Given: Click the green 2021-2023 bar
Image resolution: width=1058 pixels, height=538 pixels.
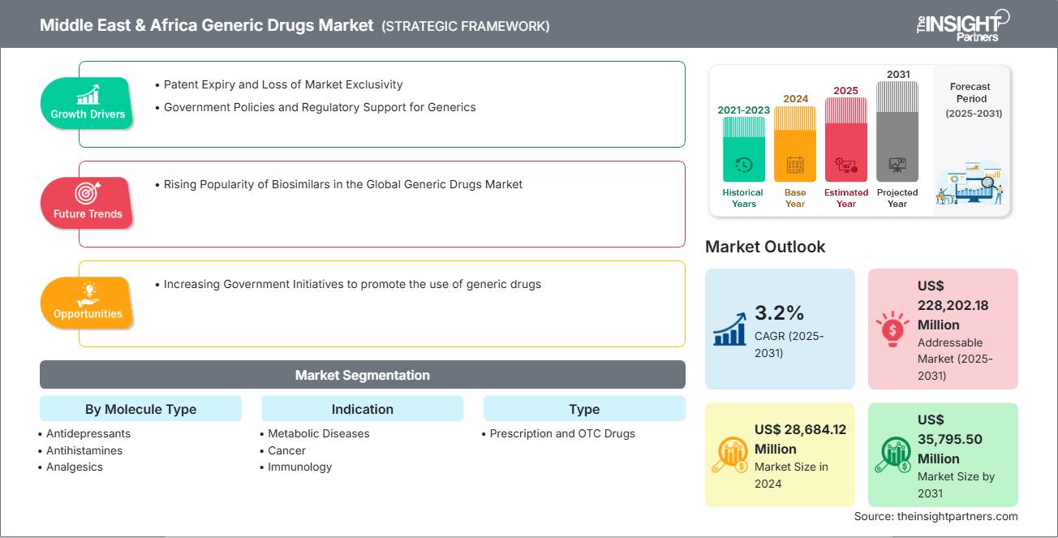Looking at the screenshot, I should point(743,148).
